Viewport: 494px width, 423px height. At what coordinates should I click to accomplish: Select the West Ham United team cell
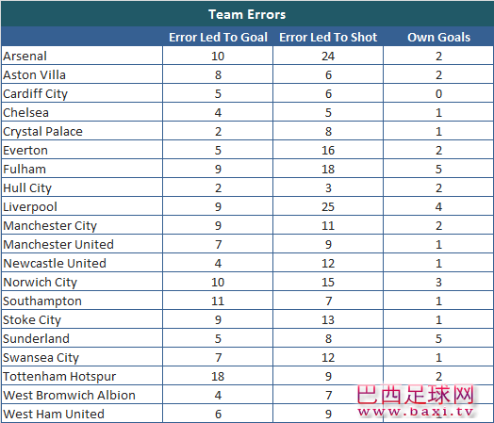[82, 414]
